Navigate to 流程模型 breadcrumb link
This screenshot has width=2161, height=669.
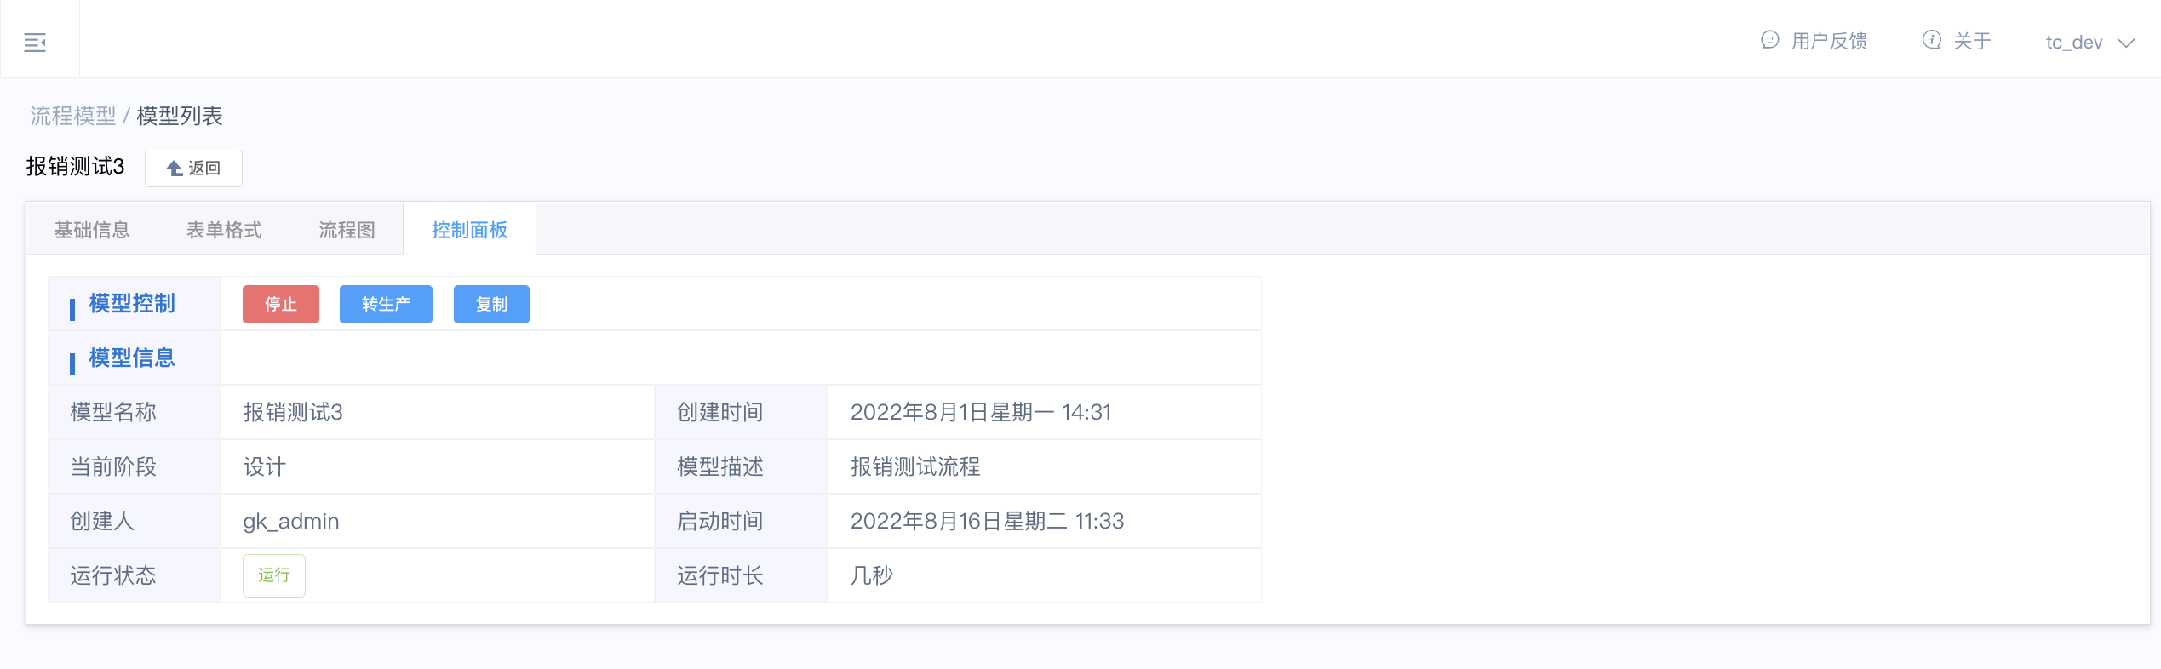click(x=73, y=116)
